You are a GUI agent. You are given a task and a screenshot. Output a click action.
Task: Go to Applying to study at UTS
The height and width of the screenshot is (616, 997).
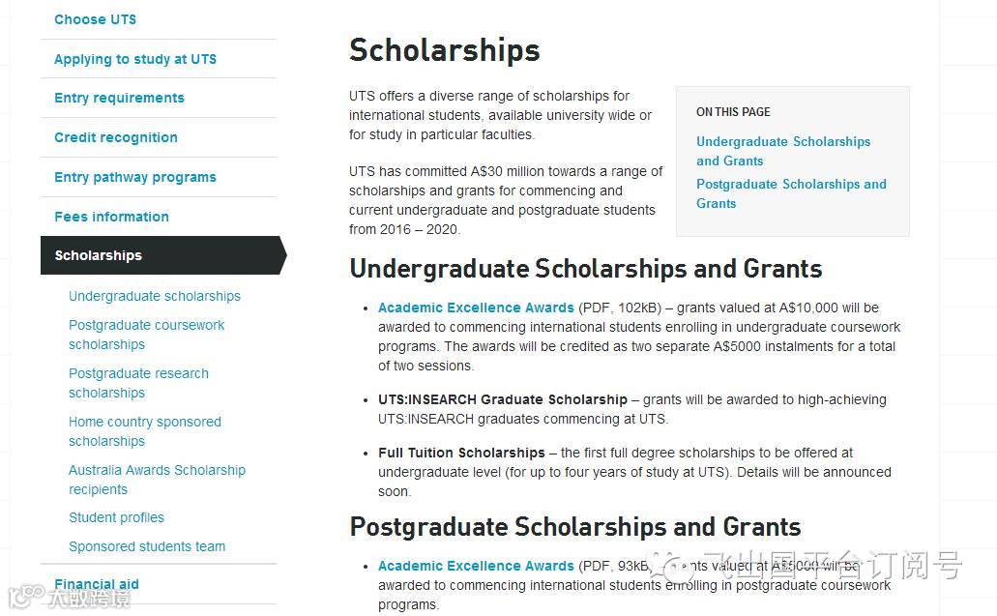tap(135, 59)
